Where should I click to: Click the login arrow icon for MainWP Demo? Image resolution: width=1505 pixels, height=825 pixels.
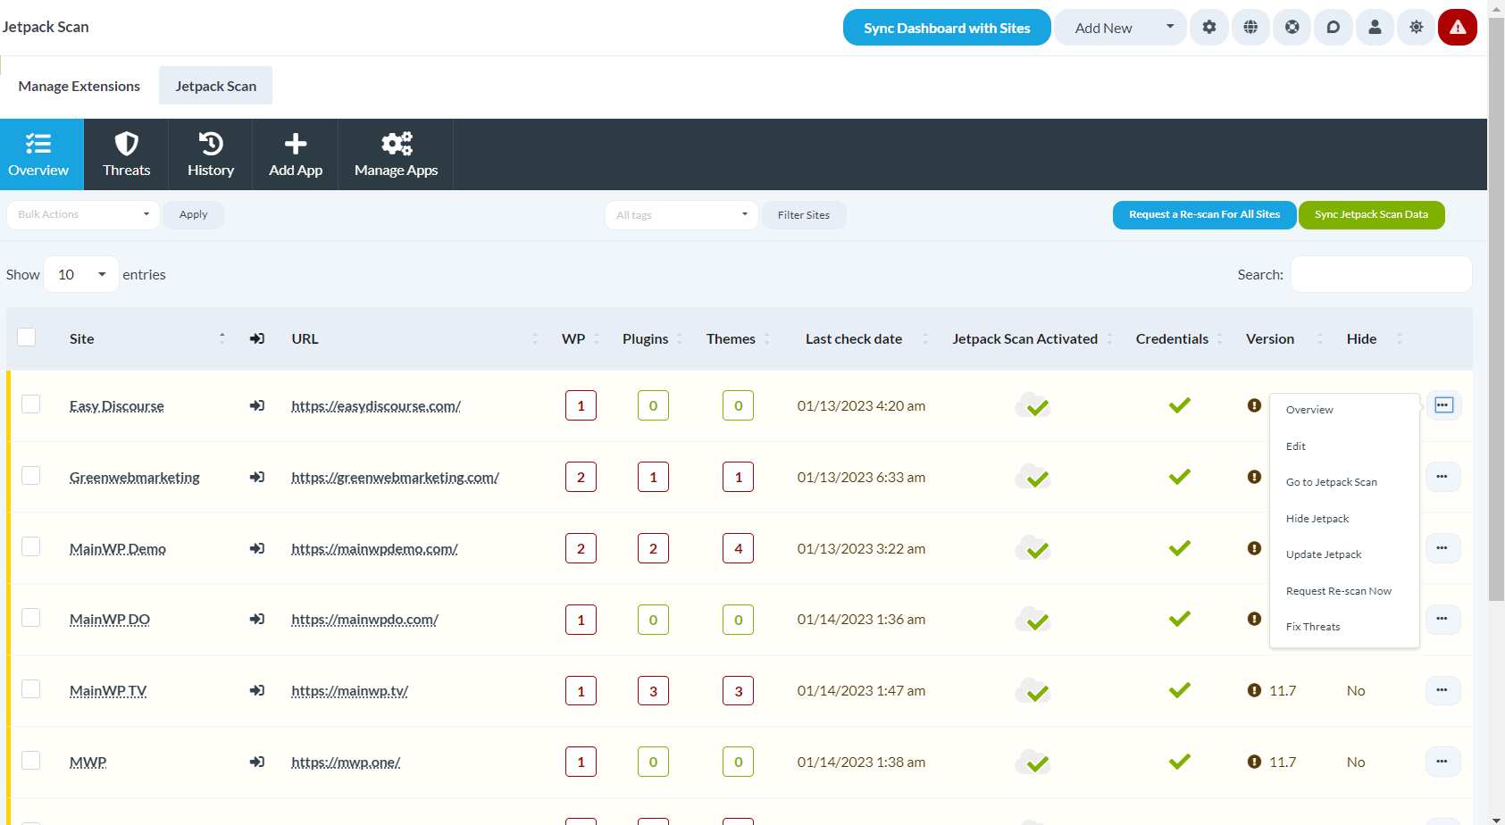[257, 548]
